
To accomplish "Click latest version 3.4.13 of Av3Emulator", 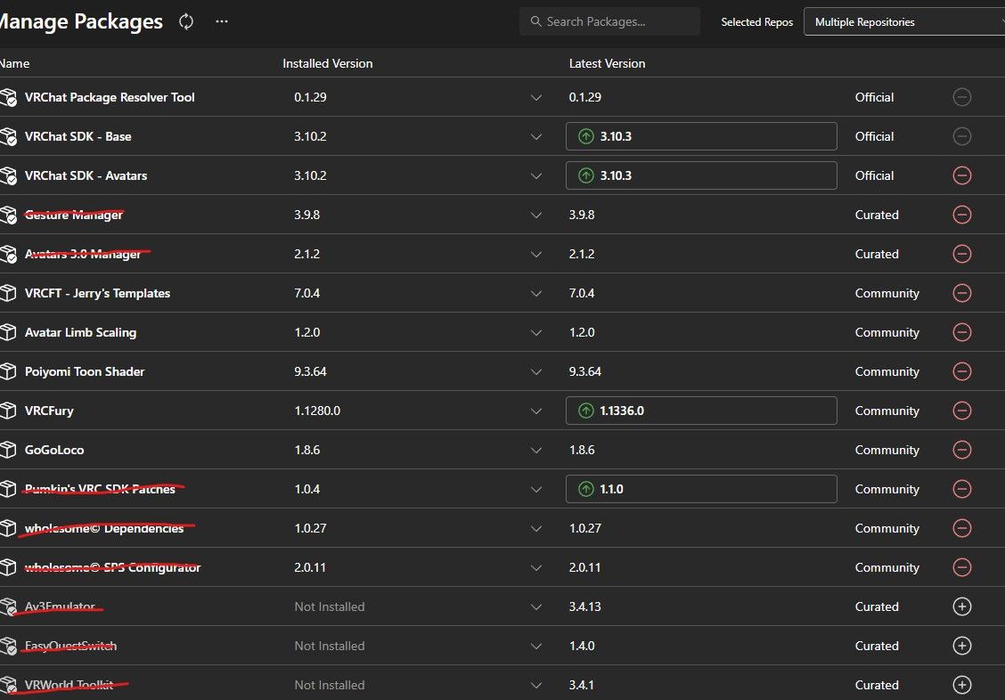I will tap(585, 606).
